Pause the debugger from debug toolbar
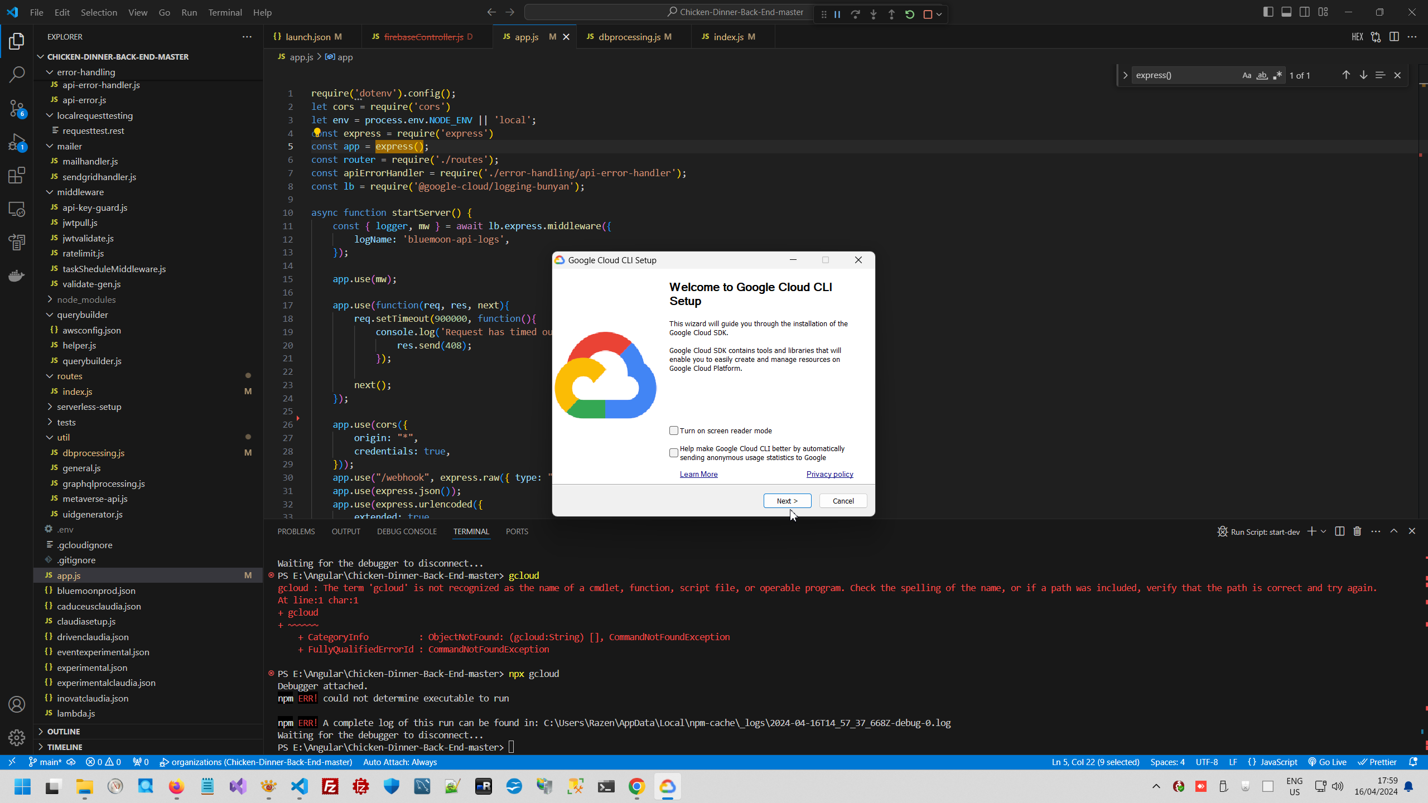This screenshot has width=1428, height=803. 837,14
